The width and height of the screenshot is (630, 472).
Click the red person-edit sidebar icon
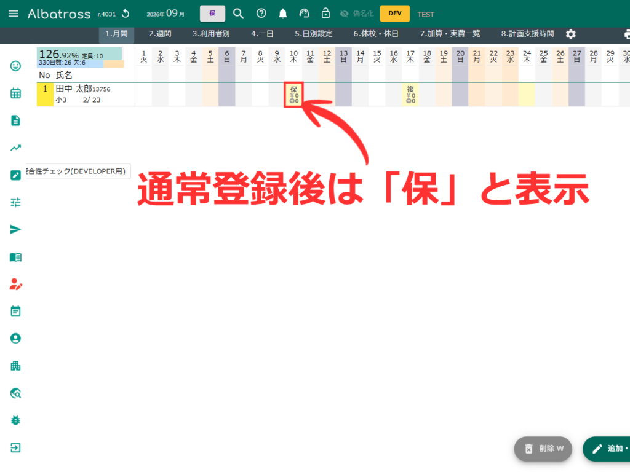click(15, 284)
